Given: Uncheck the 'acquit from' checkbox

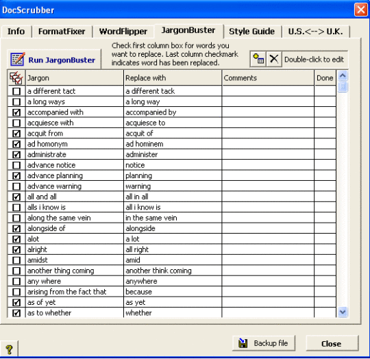Looking at the screenshot, I should tap(16, 134).
